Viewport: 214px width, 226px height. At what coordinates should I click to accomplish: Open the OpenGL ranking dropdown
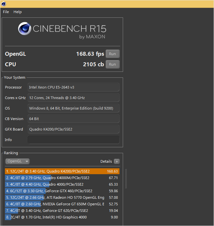(x=17, y=161)
